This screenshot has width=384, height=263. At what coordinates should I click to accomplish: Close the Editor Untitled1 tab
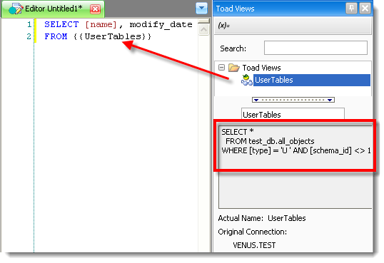point(95,9)
